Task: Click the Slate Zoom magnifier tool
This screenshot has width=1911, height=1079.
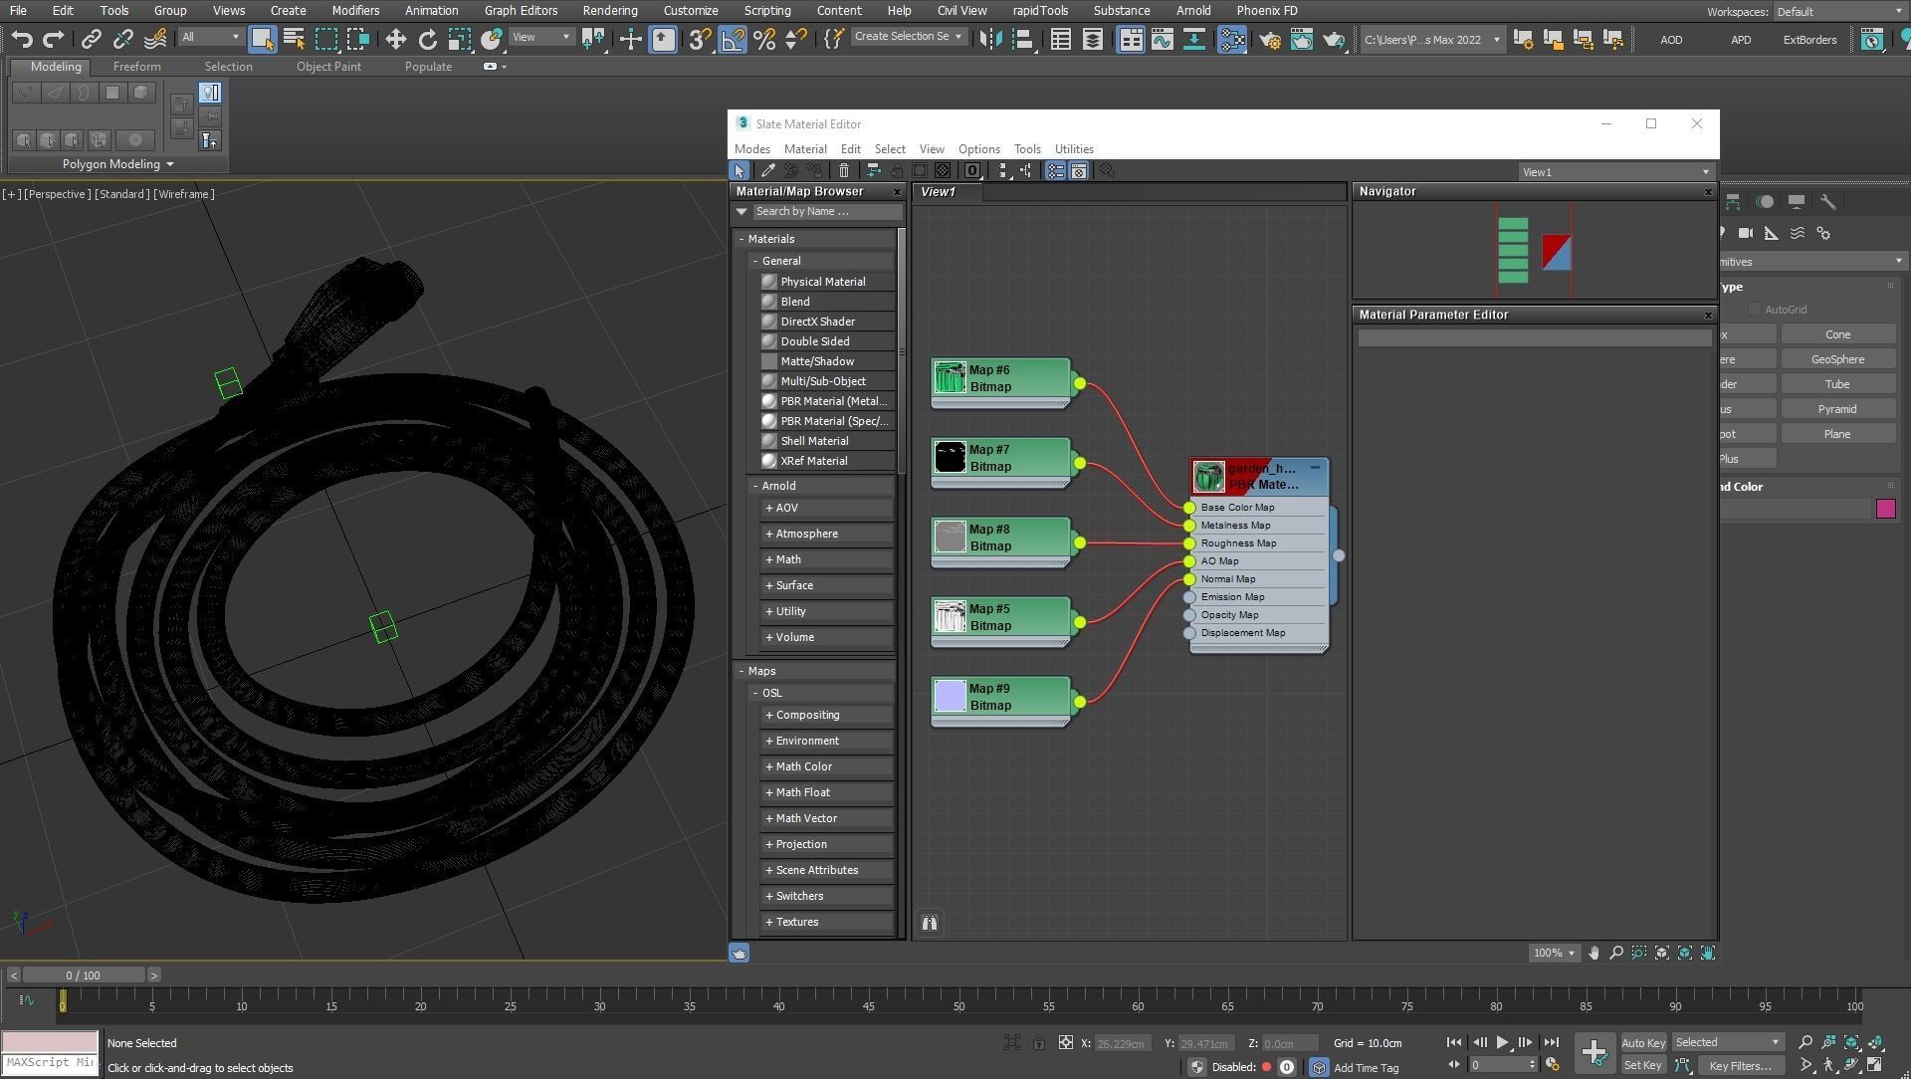Action: pyautogui.click(x=1616, y=953)
